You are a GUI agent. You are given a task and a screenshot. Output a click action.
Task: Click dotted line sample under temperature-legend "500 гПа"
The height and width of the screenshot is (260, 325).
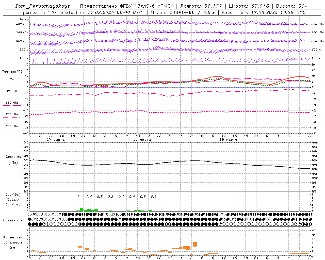11,129
